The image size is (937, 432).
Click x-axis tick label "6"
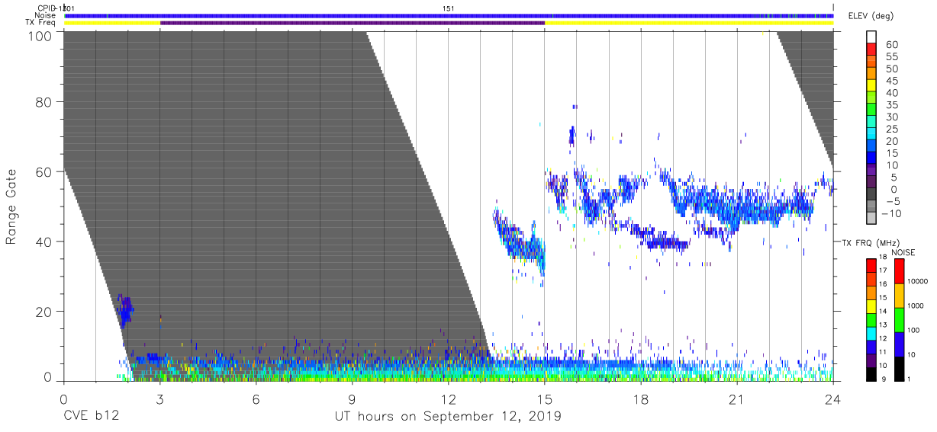click(x=256, y=400)
